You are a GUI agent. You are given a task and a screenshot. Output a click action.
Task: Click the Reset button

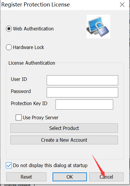pyautogui.click(x=26, y=177)
